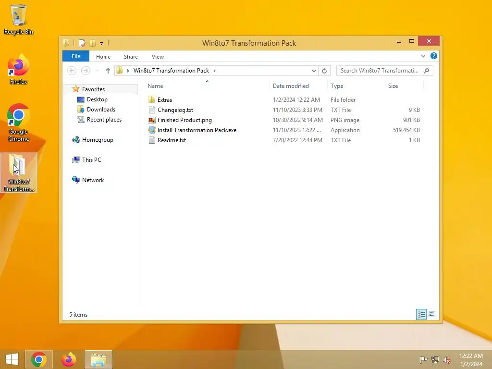Click File Explorer on the taskbar
Screen dimensions: 492x369
tap(98, 359)
